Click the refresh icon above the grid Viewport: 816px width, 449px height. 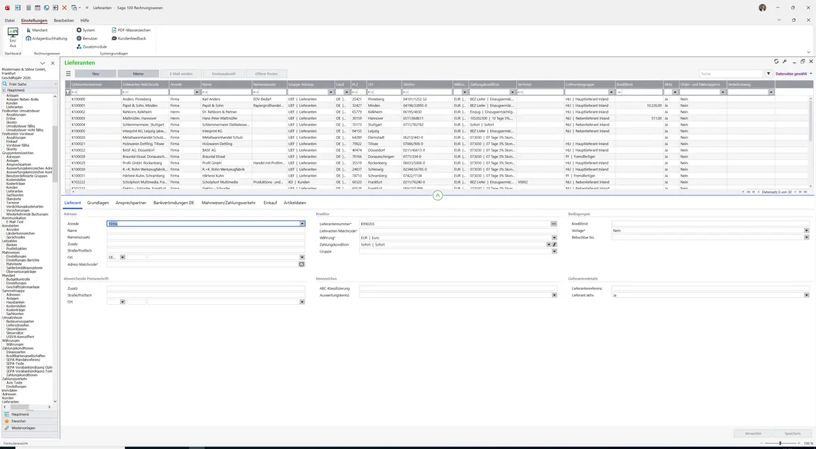pyautogui.click(x=777, y=62)
